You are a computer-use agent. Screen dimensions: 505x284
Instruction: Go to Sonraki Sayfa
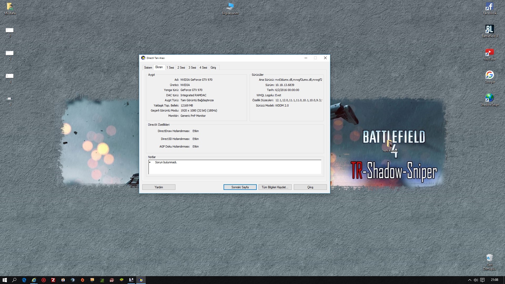(240, 187)
